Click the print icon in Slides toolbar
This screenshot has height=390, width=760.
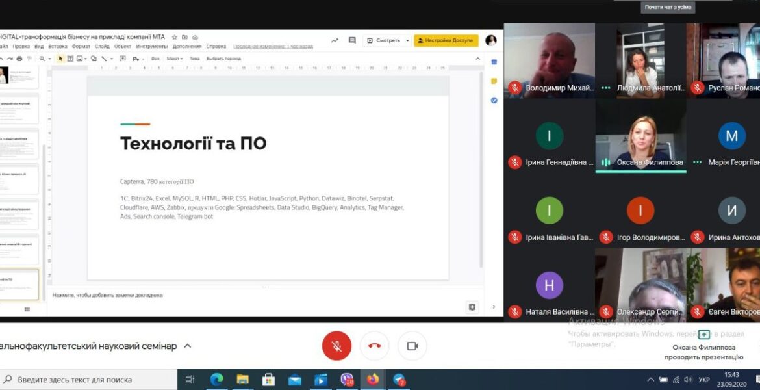(19, 58)
